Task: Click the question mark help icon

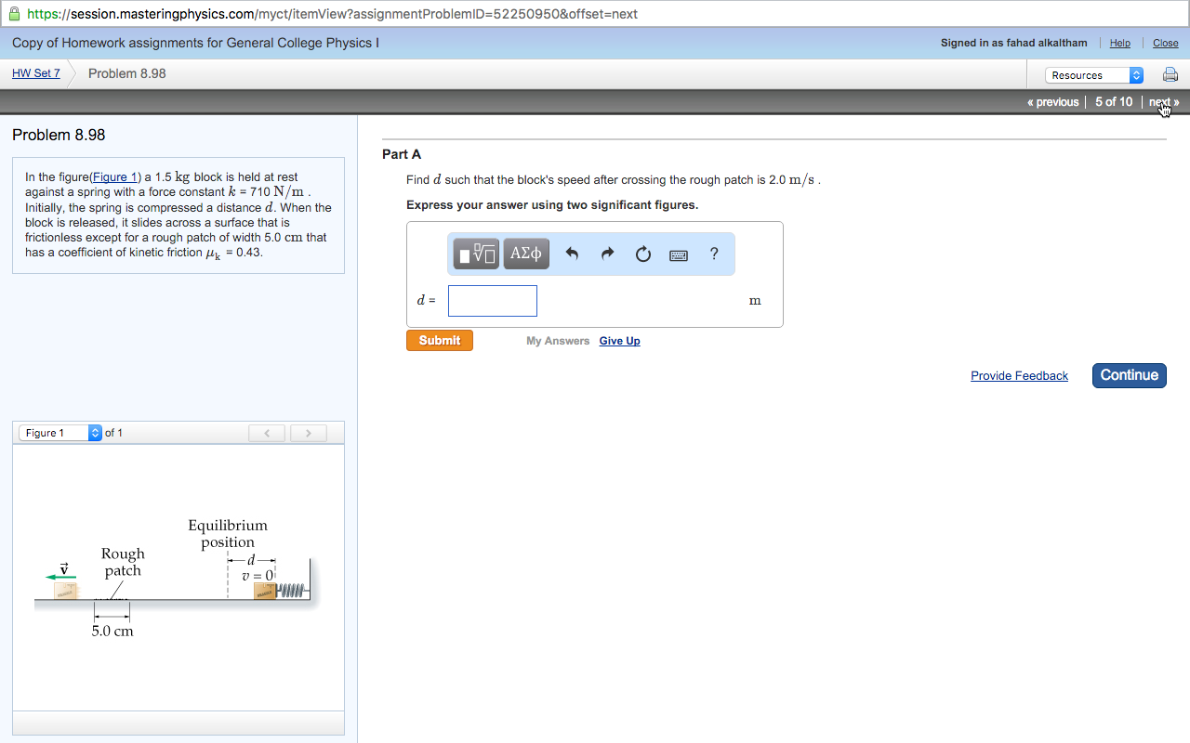Action: coord(714,254)
